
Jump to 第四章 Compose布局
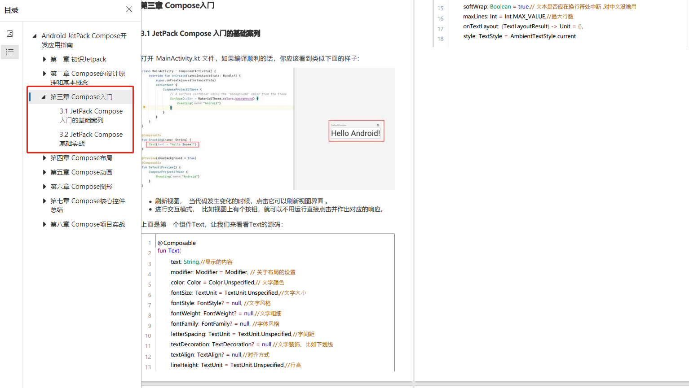tap(81, 158)
